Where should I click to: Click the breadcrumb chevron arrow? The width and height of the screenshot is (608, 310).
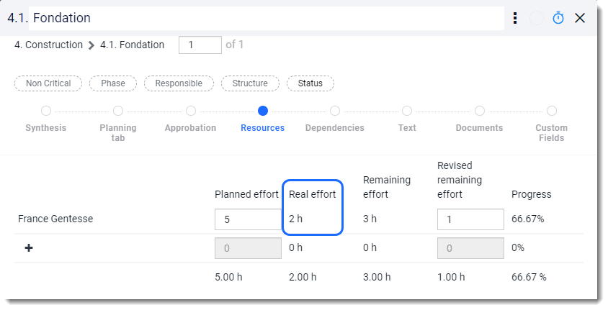91,45
